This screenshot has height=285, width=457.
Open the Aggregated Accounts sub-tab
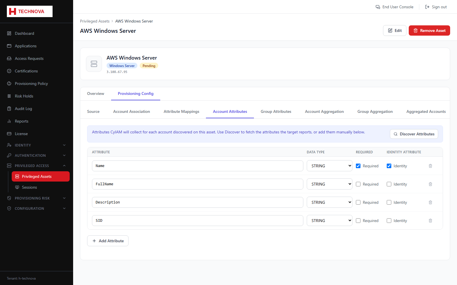coord(426,111)
